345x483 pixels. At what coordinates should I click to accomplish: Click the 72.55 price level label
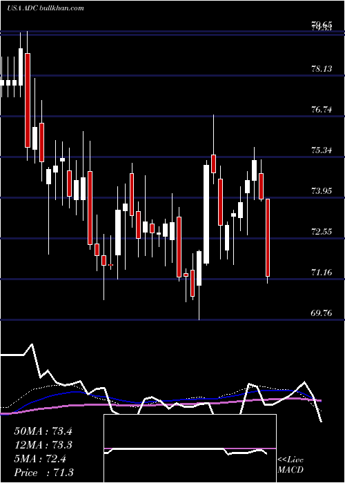tap(322, 232)
